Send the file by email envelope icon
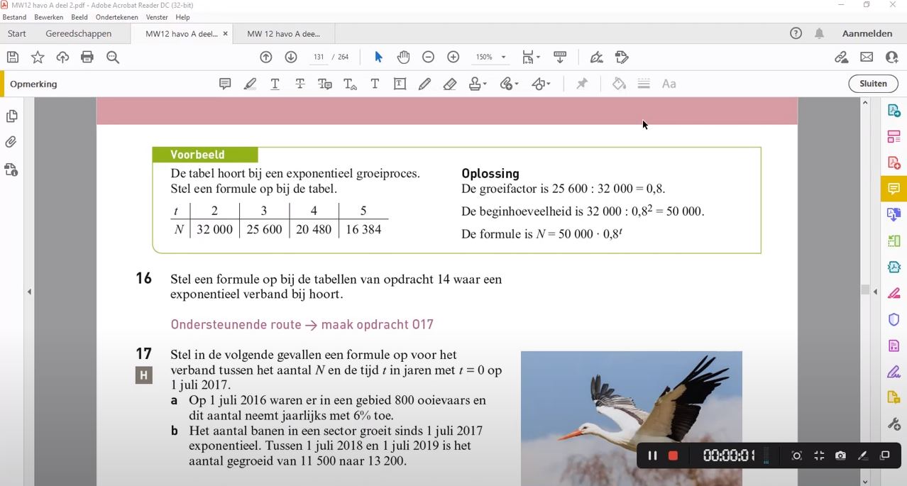 tap(867, 57)
